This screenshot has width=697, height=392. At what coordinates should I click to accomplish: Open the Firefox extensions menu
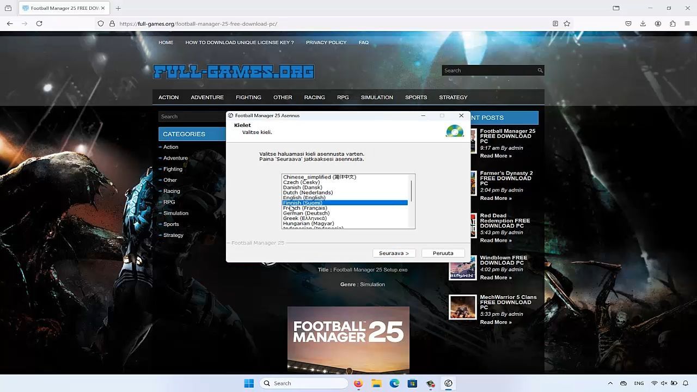(x=672, y=23)
